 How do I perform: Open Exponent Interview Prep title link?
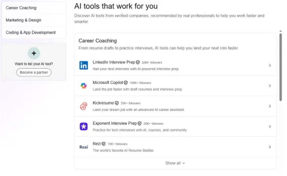pyautogui.click(x=115, y=123)
